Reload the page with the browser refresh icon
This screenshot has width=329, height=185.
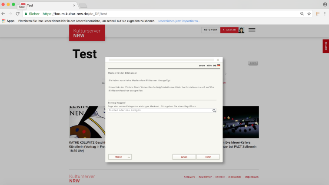click(x=18, y=14)
